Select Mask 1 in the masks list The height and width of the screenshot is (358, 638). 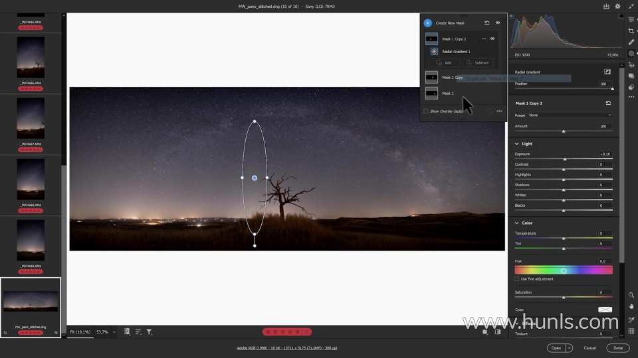click(x=447, y=93)
